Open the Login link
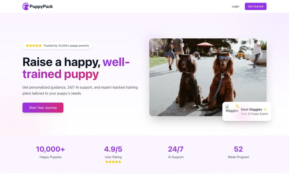The width and height of the screenshot is (289, 180). coord(235,6)
